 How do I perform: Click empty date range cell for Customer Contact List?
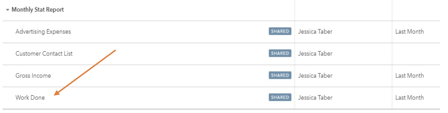[416, 54]
